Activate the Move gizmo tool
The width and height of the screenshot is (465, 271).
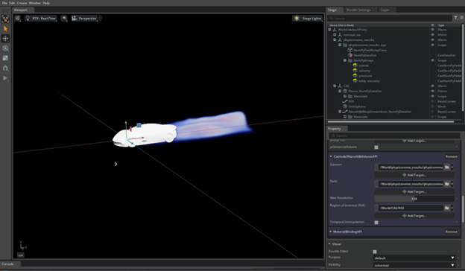pyautogui.click(x=5, y=39)
